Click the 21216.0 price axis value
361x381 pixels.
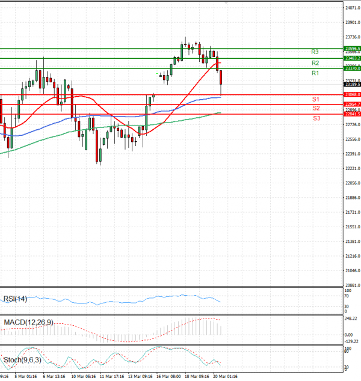[x=353, y=256]
